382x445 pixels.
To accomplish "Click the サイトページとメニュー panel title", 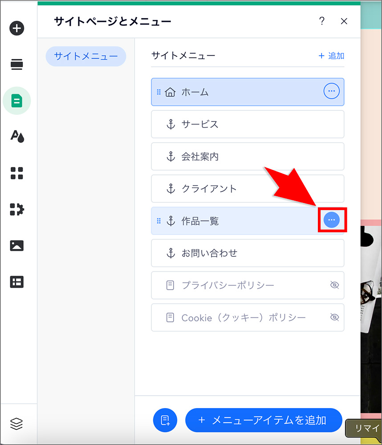I will click(x=113, y=21).
